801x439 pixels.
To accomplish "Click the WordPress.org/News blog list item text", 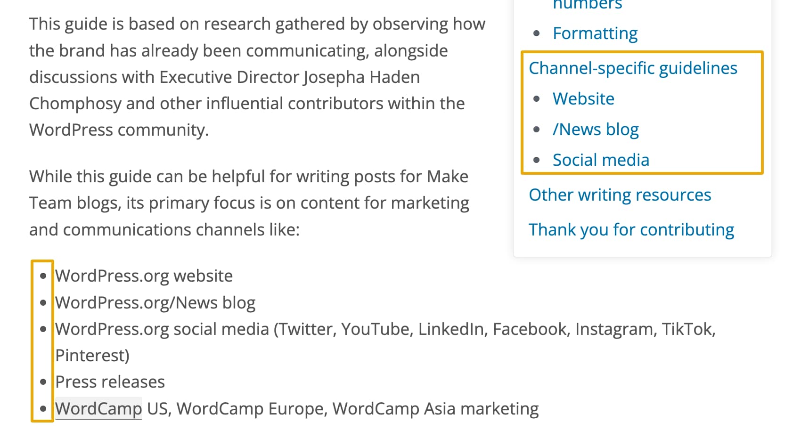I will pos(155,303).
